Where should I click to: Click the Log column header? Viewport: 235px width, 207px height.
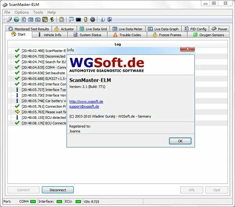click(117, 44)
